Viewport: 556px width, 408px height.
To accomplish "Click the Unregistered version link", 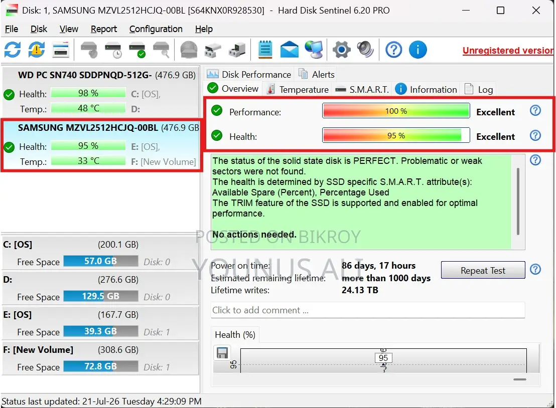I will pyautogui.click(x=508, y=51).
